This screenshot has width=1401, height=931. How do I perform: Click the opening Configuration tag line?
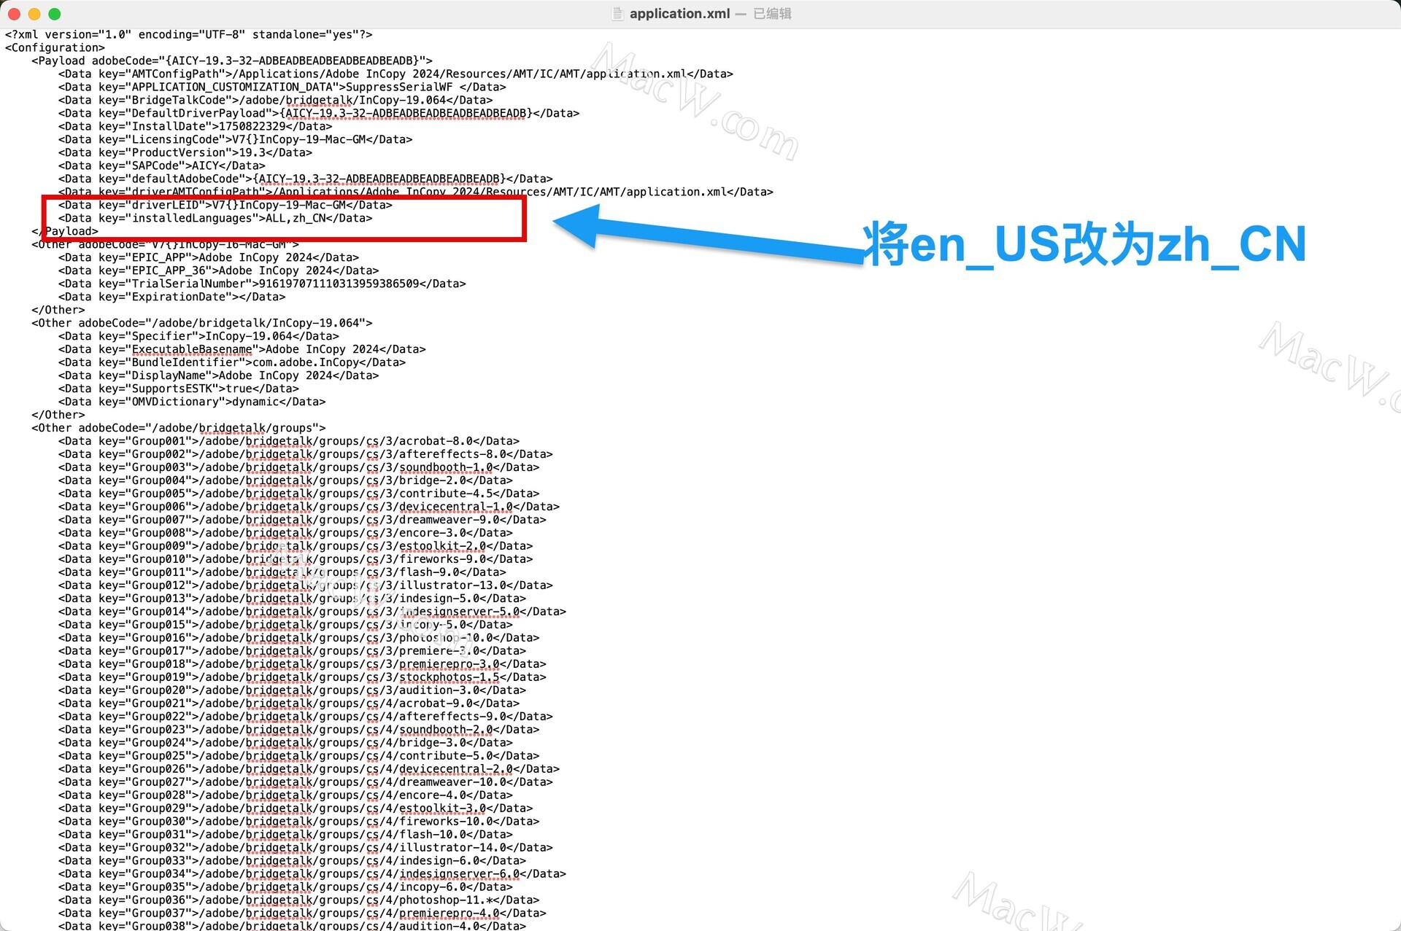pos(55,47)
